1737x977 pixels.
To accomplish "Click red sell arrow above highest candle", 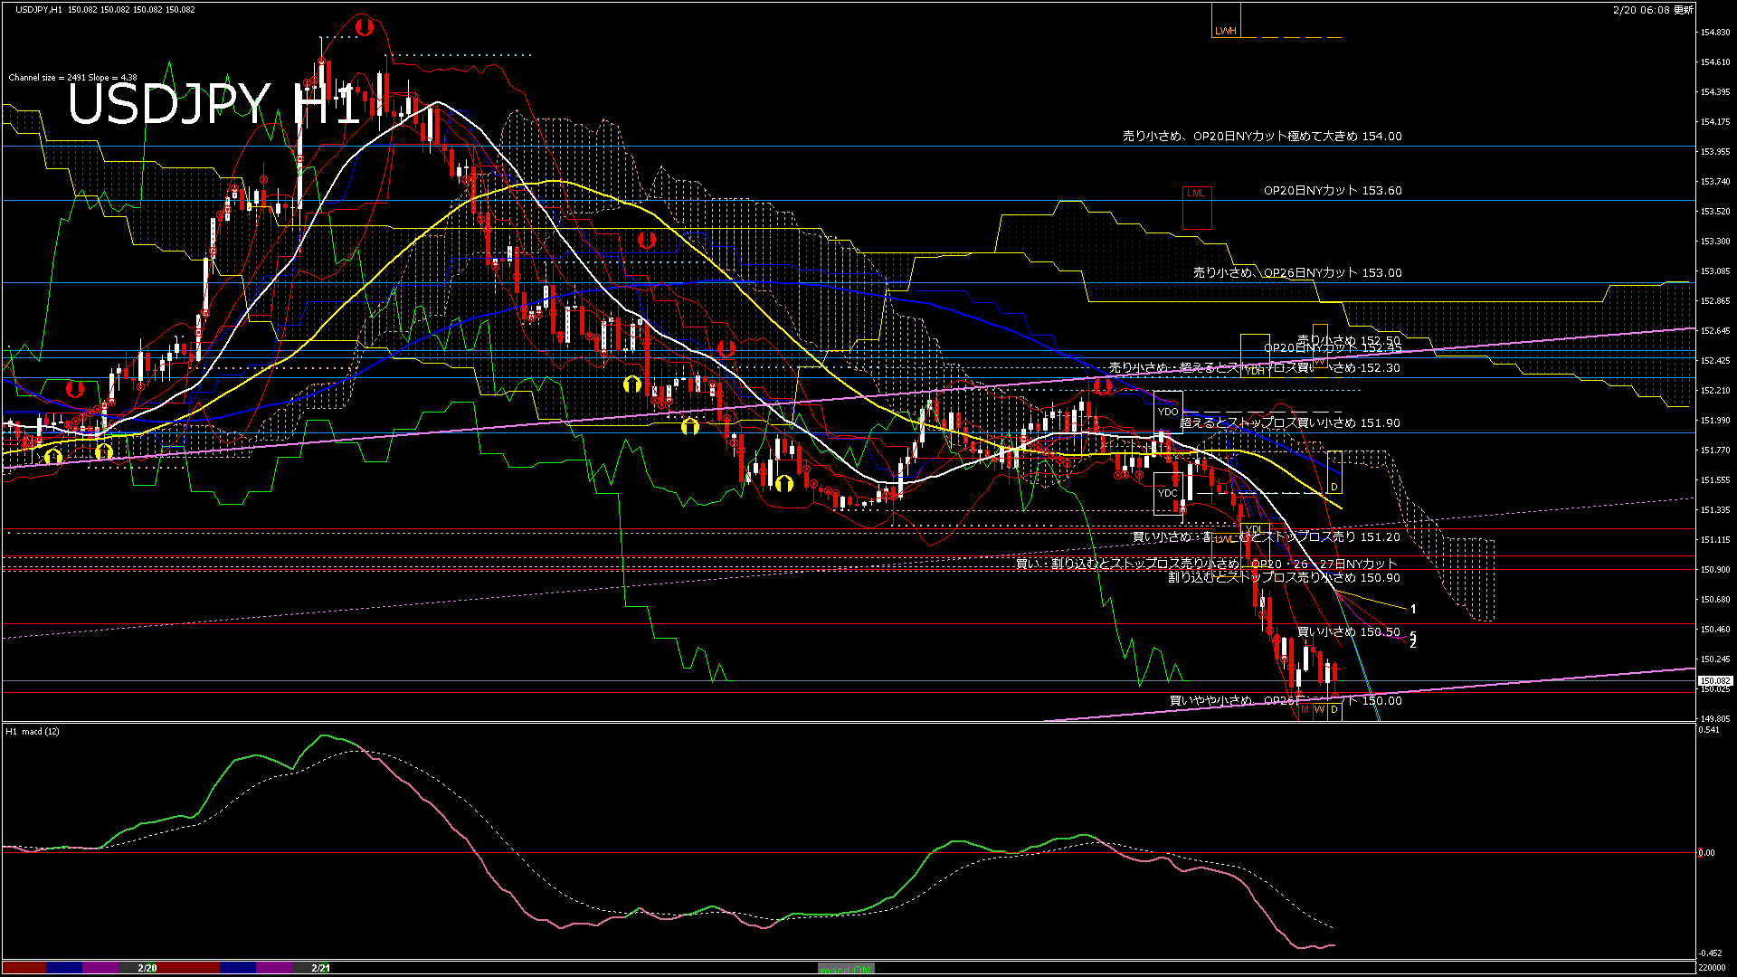I will 364,27.
